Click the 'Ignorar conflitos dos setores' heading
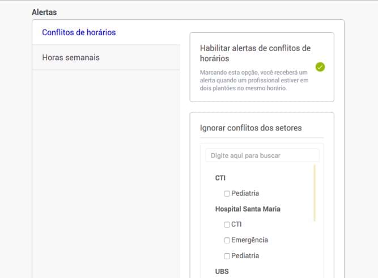Image resolution: width=378 pixels, height=278 pixels. tap(250, 128)
